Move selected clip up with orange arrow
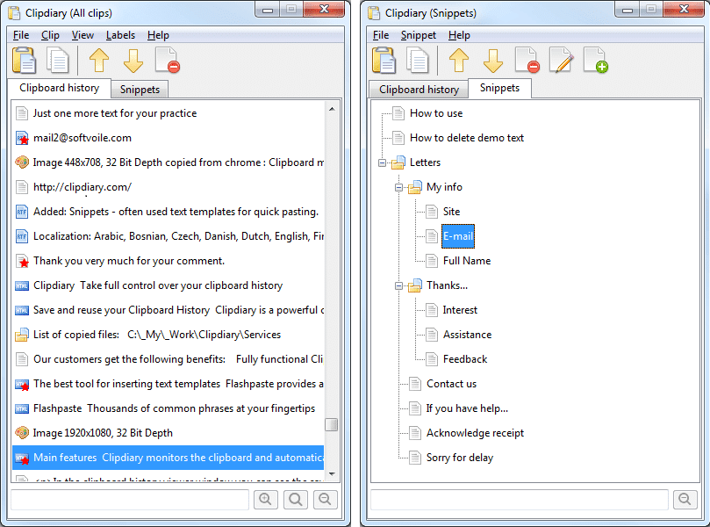Viewport: 710px width, 527px height. [x=99, y=60]
